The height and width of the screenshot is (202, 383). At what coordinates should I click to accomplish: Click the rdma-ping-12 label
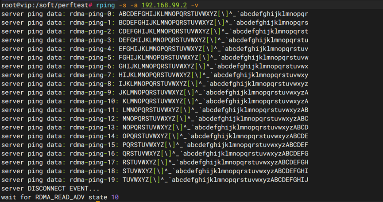94,118
